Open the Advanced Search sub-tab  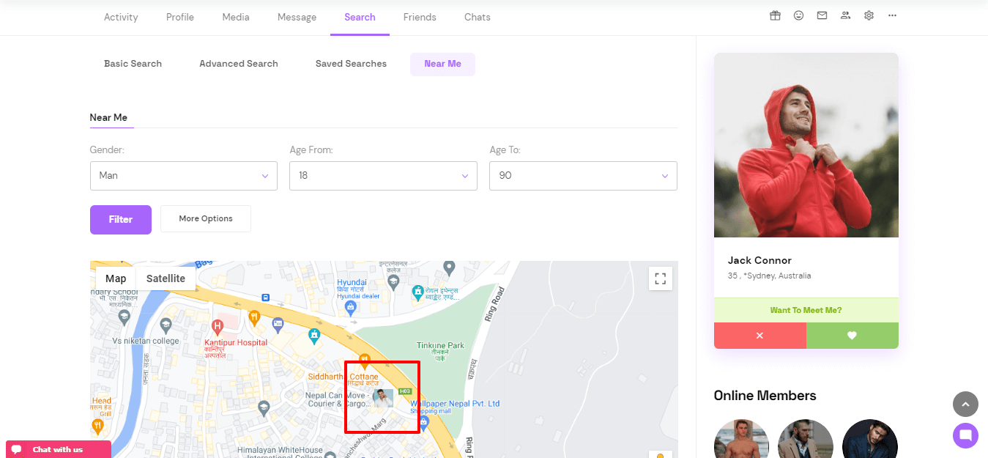tap(239, 64)
